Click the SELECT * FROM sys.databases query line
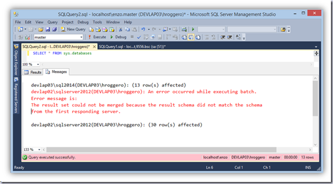 (62, 53)
